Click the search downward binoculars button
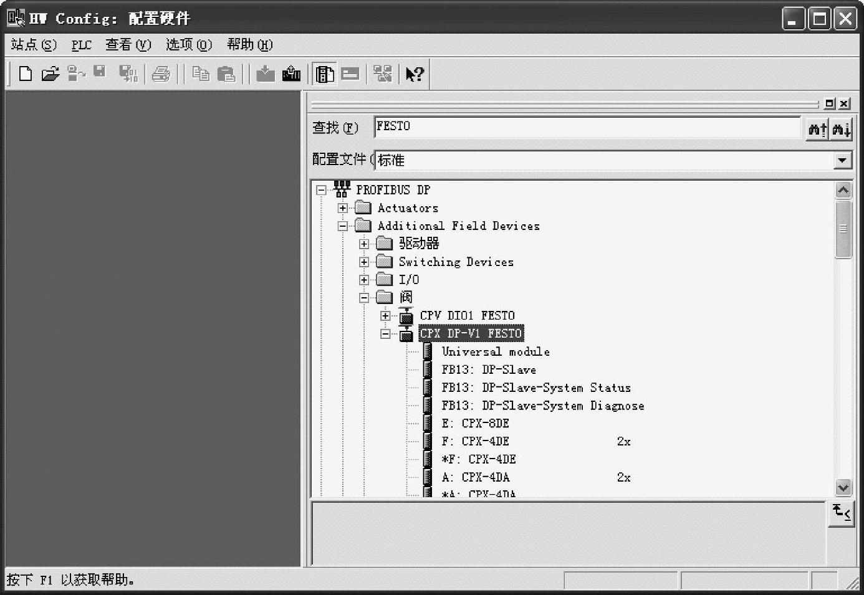Image resolution: width=864 pixels, height=595 pixels. tap(841, 129)
